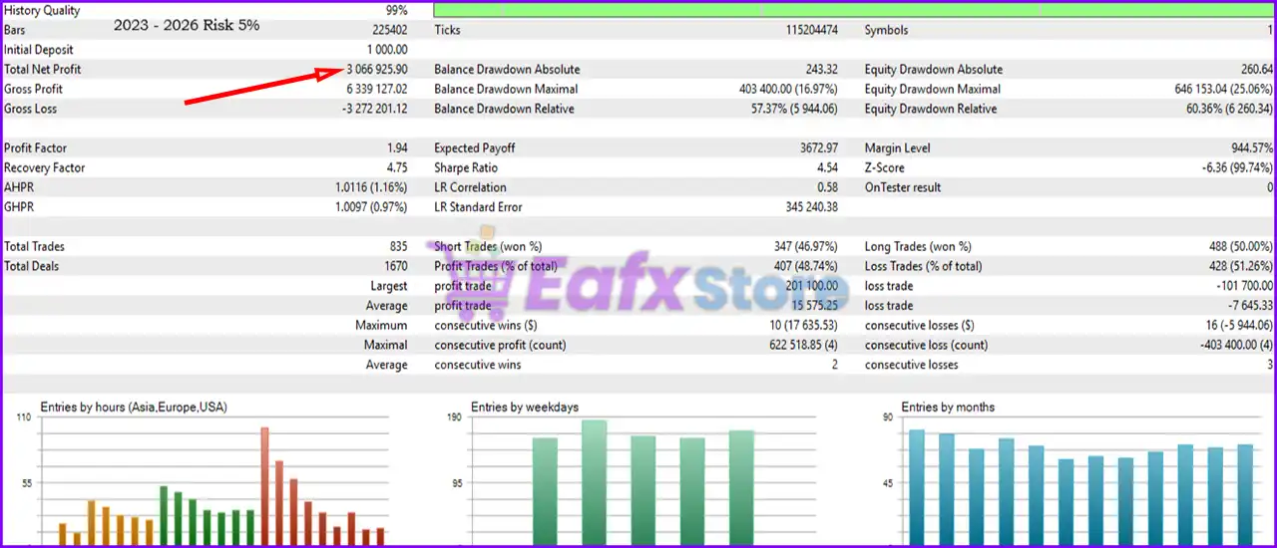
Task: Click the Profit Factor value 1.94
Action: pos(396,148)
